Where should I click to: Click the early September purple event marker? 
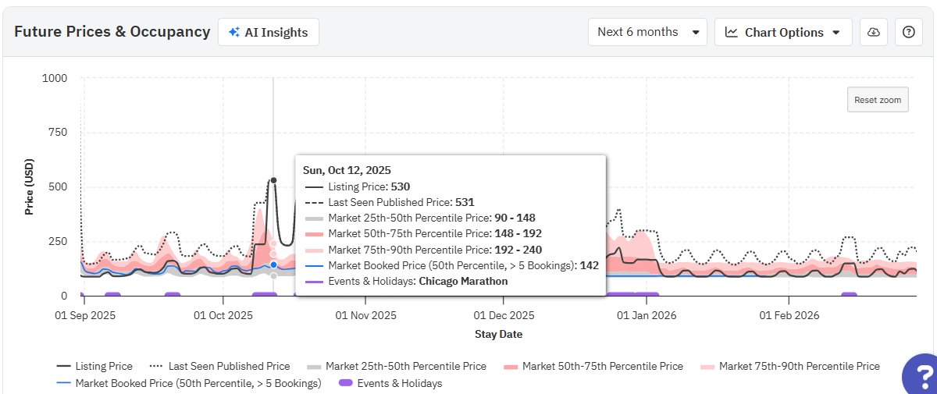coord(112,295)
